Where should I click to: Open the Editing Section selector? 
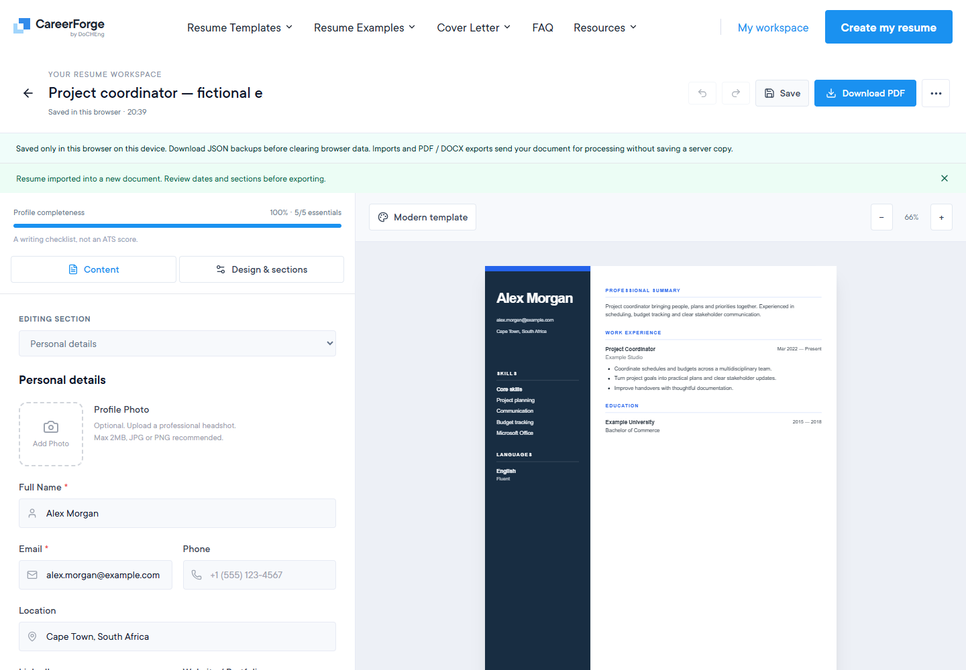coord(177,344)
